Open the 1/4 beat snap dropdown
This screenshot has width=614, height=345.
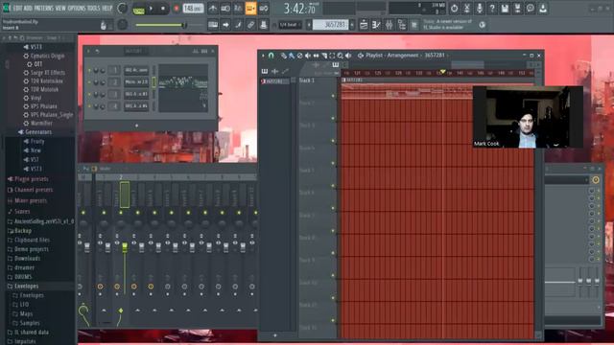point(289,25)
